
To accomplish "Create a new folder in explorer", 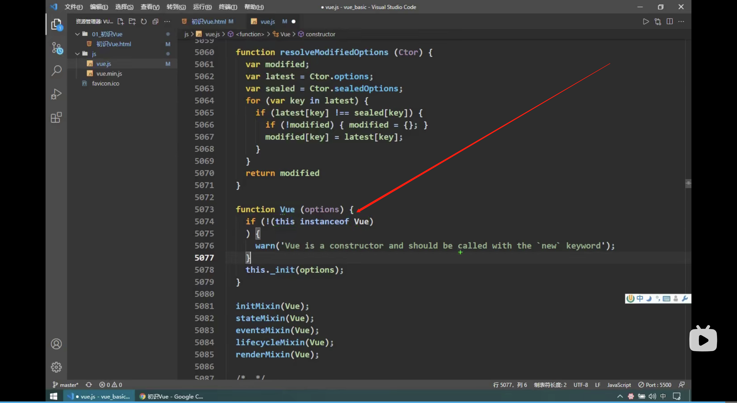I will pyautogui.click(x=132, y=21).
